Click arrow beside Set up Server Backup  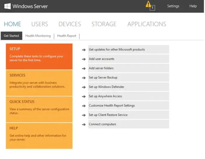pos(84,78)
